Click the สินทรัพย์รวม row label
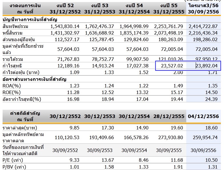The width and height of the screenshot is (224, 170). 15,26
